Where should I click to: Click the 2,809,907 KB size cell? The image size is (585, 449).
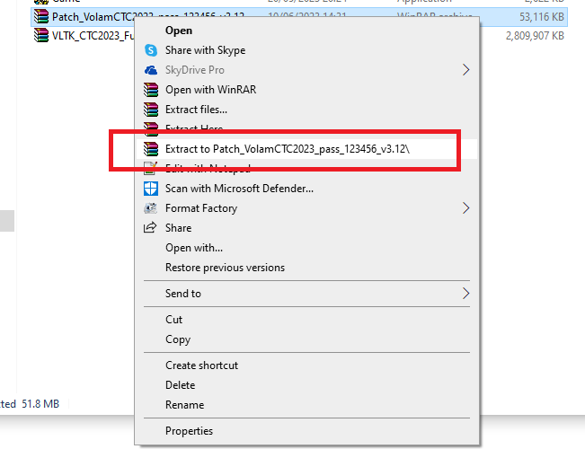tap(535, 36)
